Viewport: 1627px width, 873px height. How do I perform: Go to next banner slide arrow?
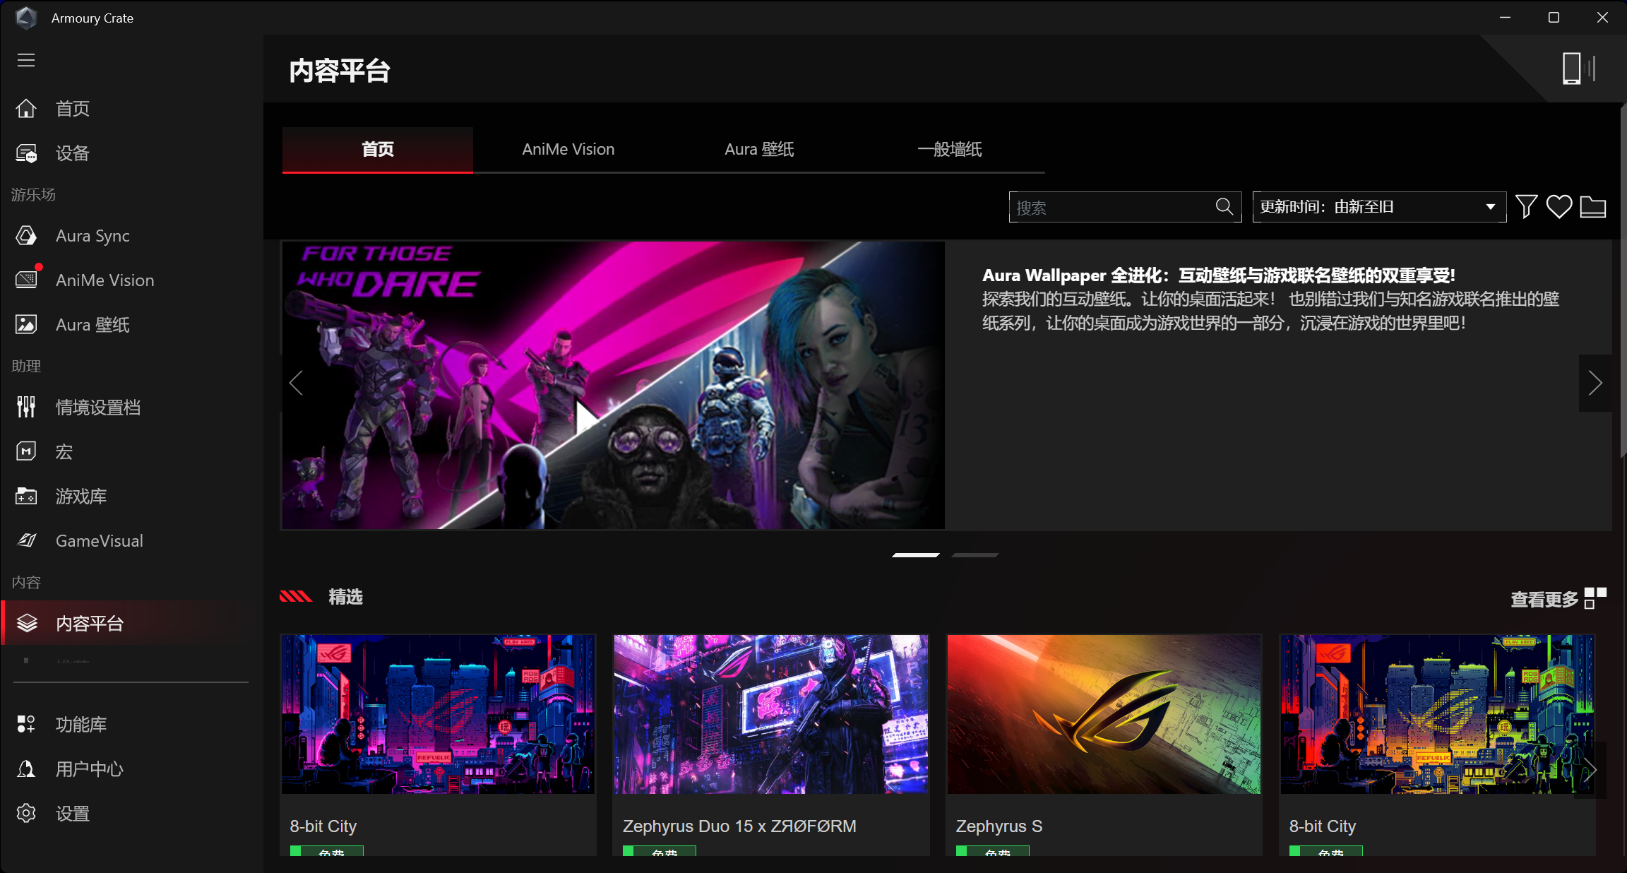[1595, 384]
